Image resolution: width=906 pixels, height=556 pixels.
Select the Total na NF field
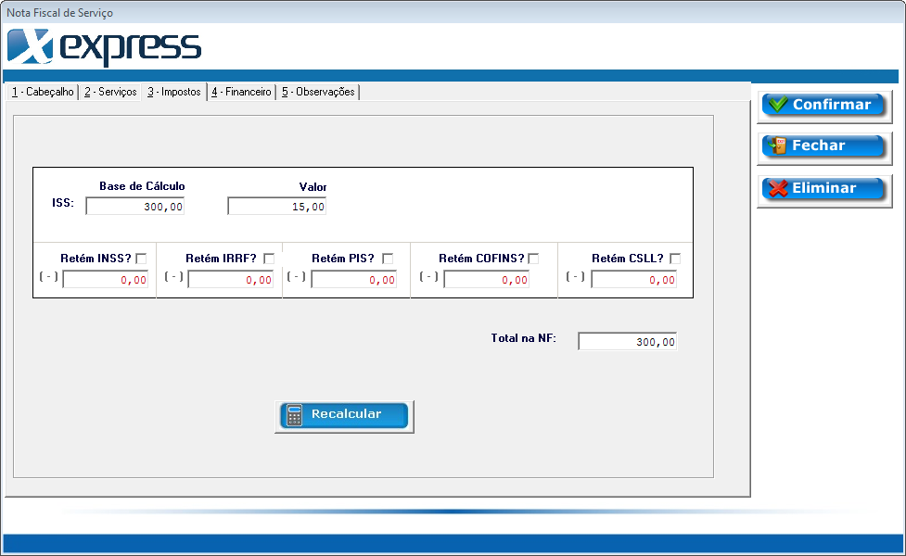tap(627, 342)
